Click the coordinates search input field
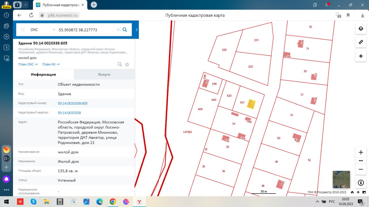 coord(86,30)
